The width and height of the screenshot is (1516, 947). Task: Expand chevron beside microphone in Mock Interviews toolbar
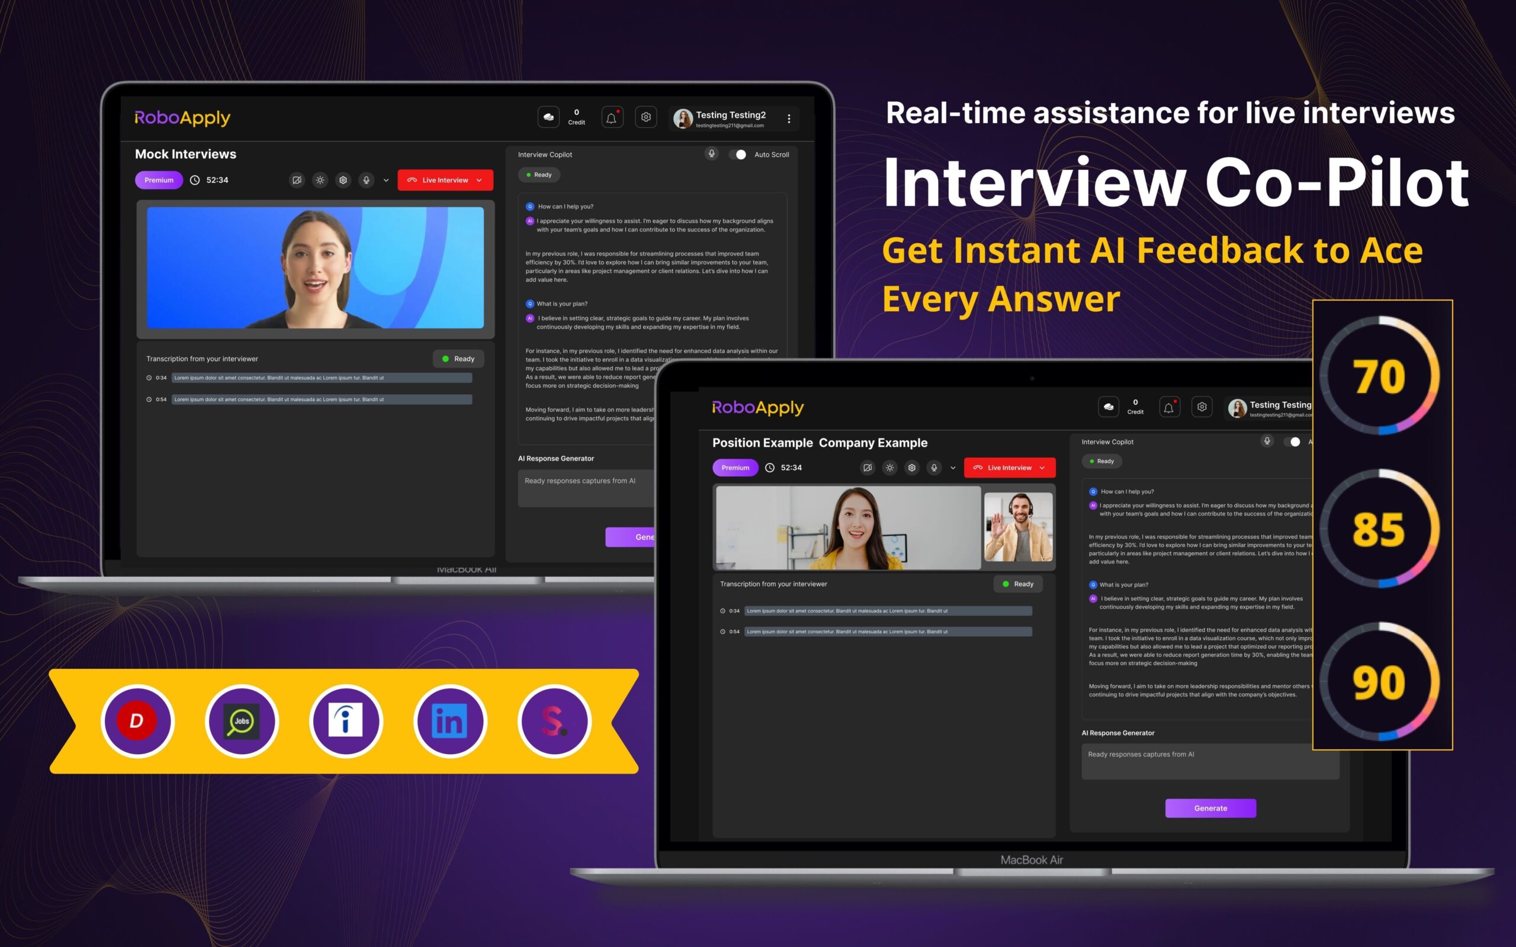pos(386,181)
